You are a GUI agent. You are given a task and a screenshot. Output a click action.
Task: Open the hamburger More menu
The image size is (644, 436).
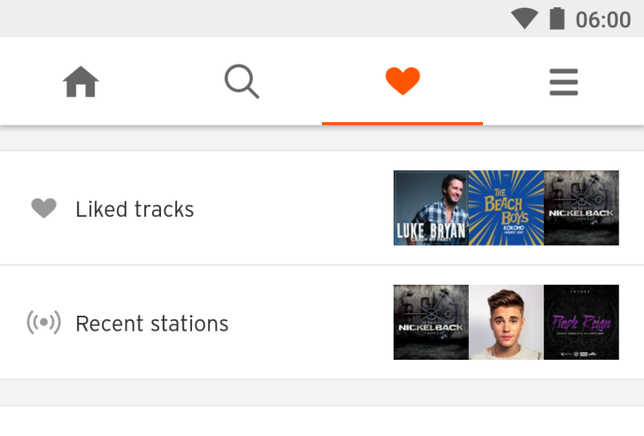563,82
